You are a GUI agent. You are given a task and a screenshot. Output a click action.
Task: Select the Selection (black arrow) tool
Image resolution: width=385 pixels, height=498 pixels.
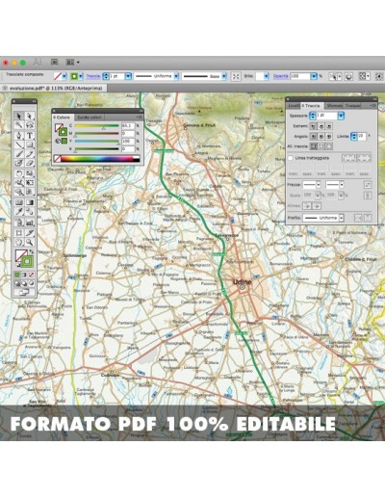[19, 116]
